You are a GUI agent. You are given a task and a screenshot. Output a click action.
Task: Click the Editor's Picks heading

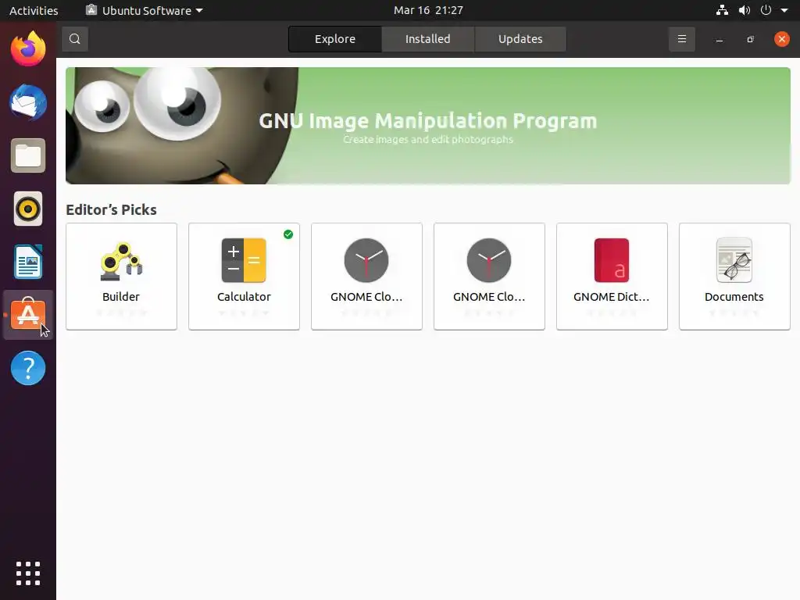111,209
